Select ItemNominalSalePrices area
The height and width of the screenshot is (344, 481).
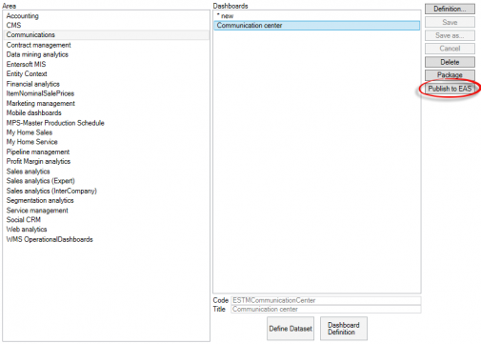[x=107, y=93]
